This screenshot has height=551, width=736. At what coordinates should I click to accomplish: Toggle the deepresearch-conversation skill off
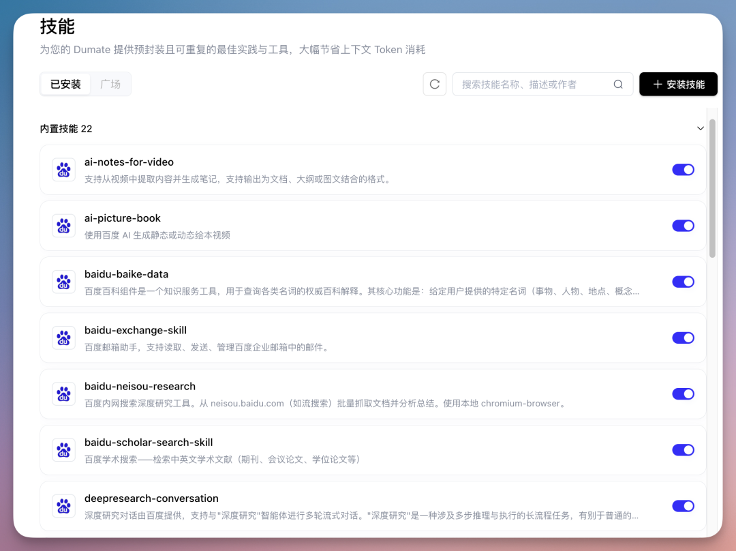click(x=683, y=506)
